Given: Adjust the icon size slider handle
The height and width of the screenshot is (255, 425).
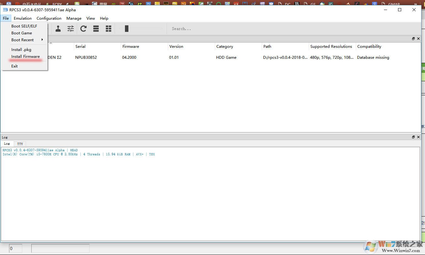Looking at the screenshot, I should pyautogui.click(x=127, y=29).
